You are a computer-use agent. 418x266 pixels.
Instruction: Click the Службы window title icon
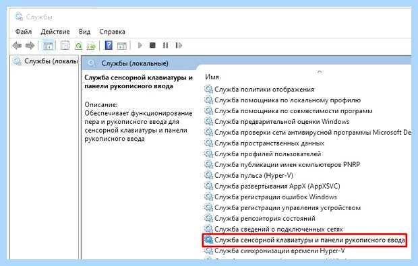tap(19, 17)
